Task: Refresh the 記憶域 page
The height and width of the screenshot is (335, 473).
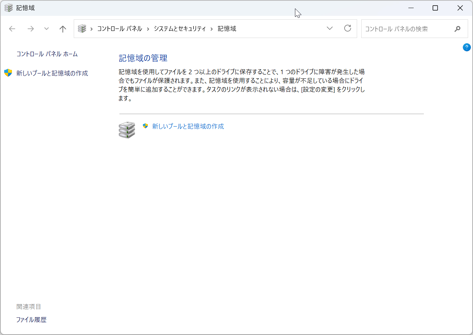Action: click(348, 28)
